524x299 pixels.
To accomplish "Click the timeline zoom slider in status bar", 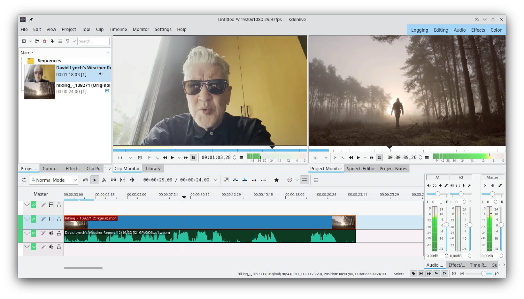I will tap(479, 274).
